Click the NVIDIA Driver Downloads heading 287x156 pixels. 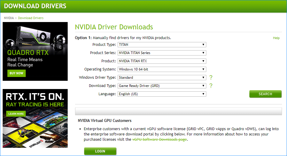tap(114, 27)
